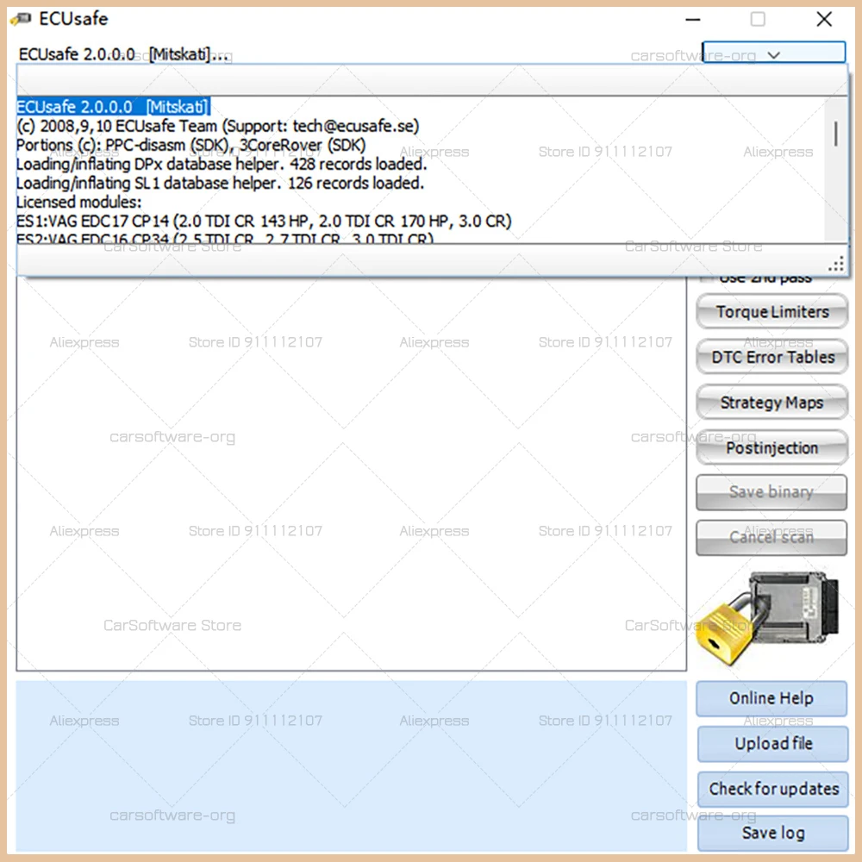Click the Postinjection button

tap(771, 447)
